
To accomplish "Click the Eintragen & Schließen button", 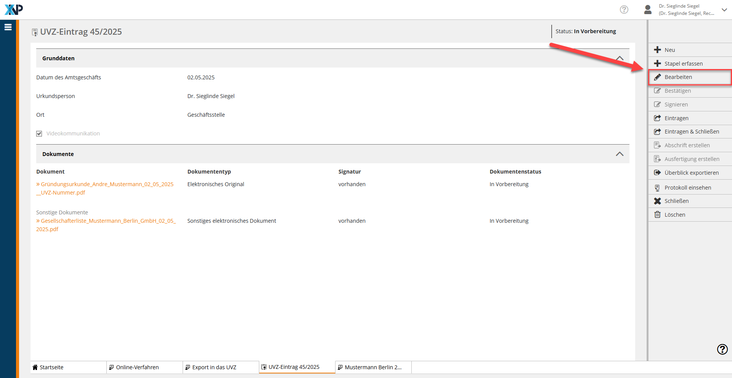I will pos(692,132).
